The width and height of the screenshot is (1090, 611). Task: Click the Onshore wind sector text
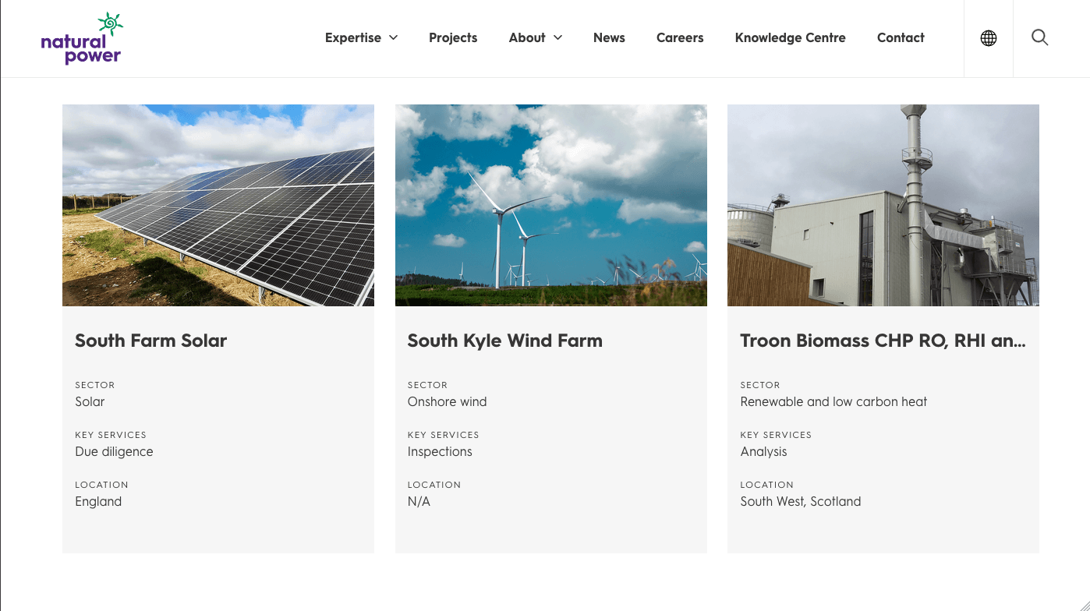pyautogui.click(x=447, y=401)
